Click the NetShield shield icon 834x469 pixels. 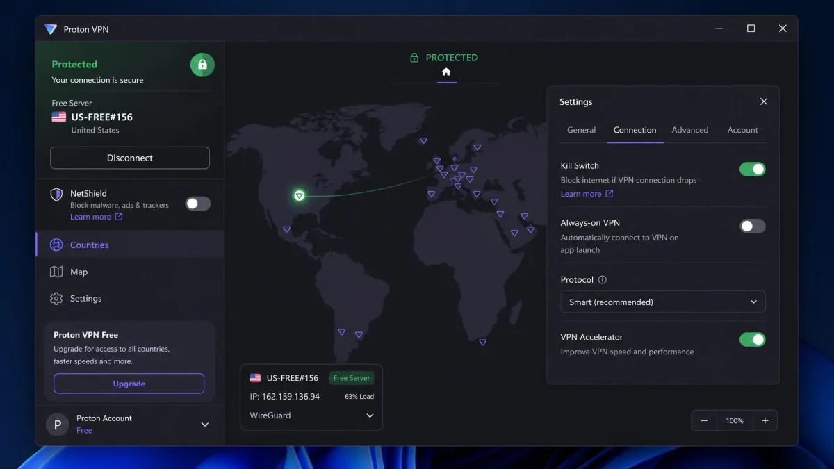[56, 195]
